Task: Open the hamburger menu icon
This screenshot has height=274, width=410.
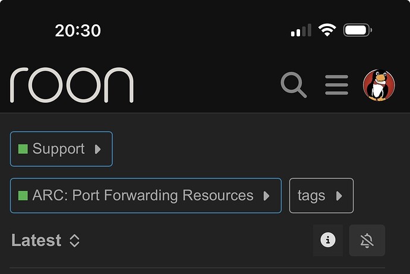Action: pyautogui.click(x=336, y=85)
